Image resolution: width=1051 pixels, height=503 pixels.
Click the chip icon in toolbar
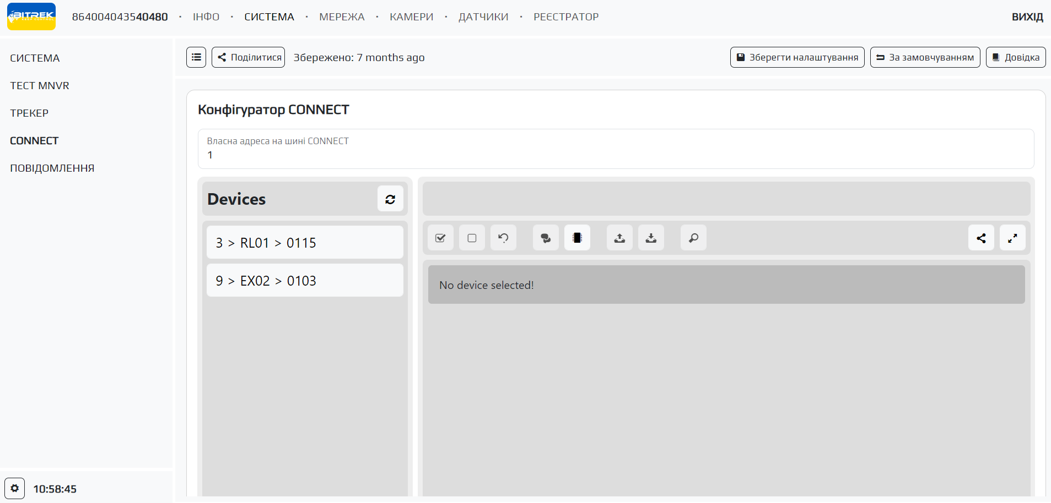577,238
